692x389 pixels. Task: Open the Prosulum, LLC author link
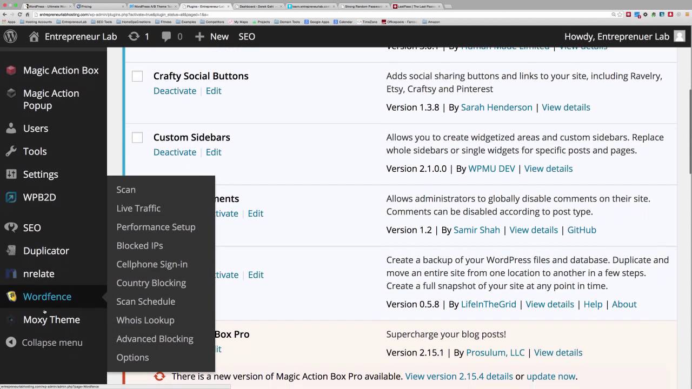click(495, 352)
